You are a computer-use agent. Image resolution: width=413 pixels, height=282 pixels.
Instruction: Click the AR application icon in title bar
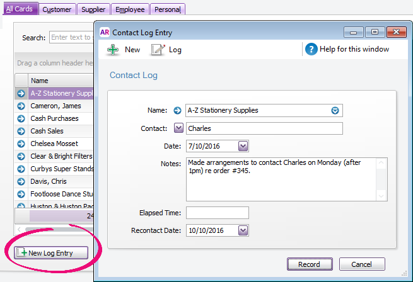[104, 32]
